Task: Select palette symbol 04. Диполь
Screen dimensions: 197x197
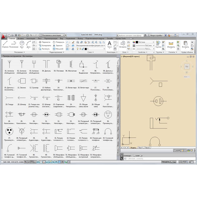Action: click(x=46, y=66)
